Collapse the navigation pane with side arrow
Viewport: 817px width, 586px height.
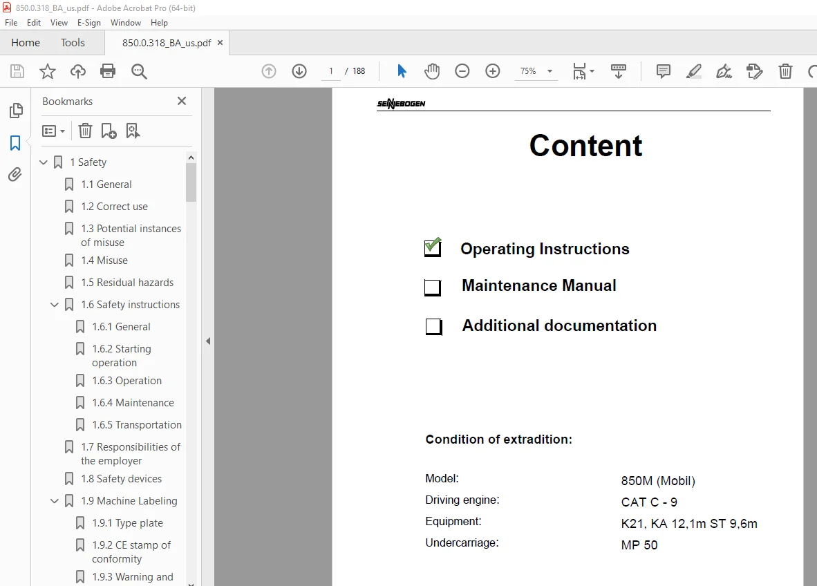[208, 341]
